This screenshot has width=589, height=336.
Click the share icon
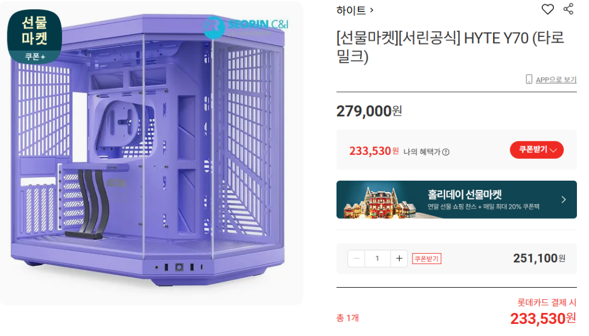point(568,9)
